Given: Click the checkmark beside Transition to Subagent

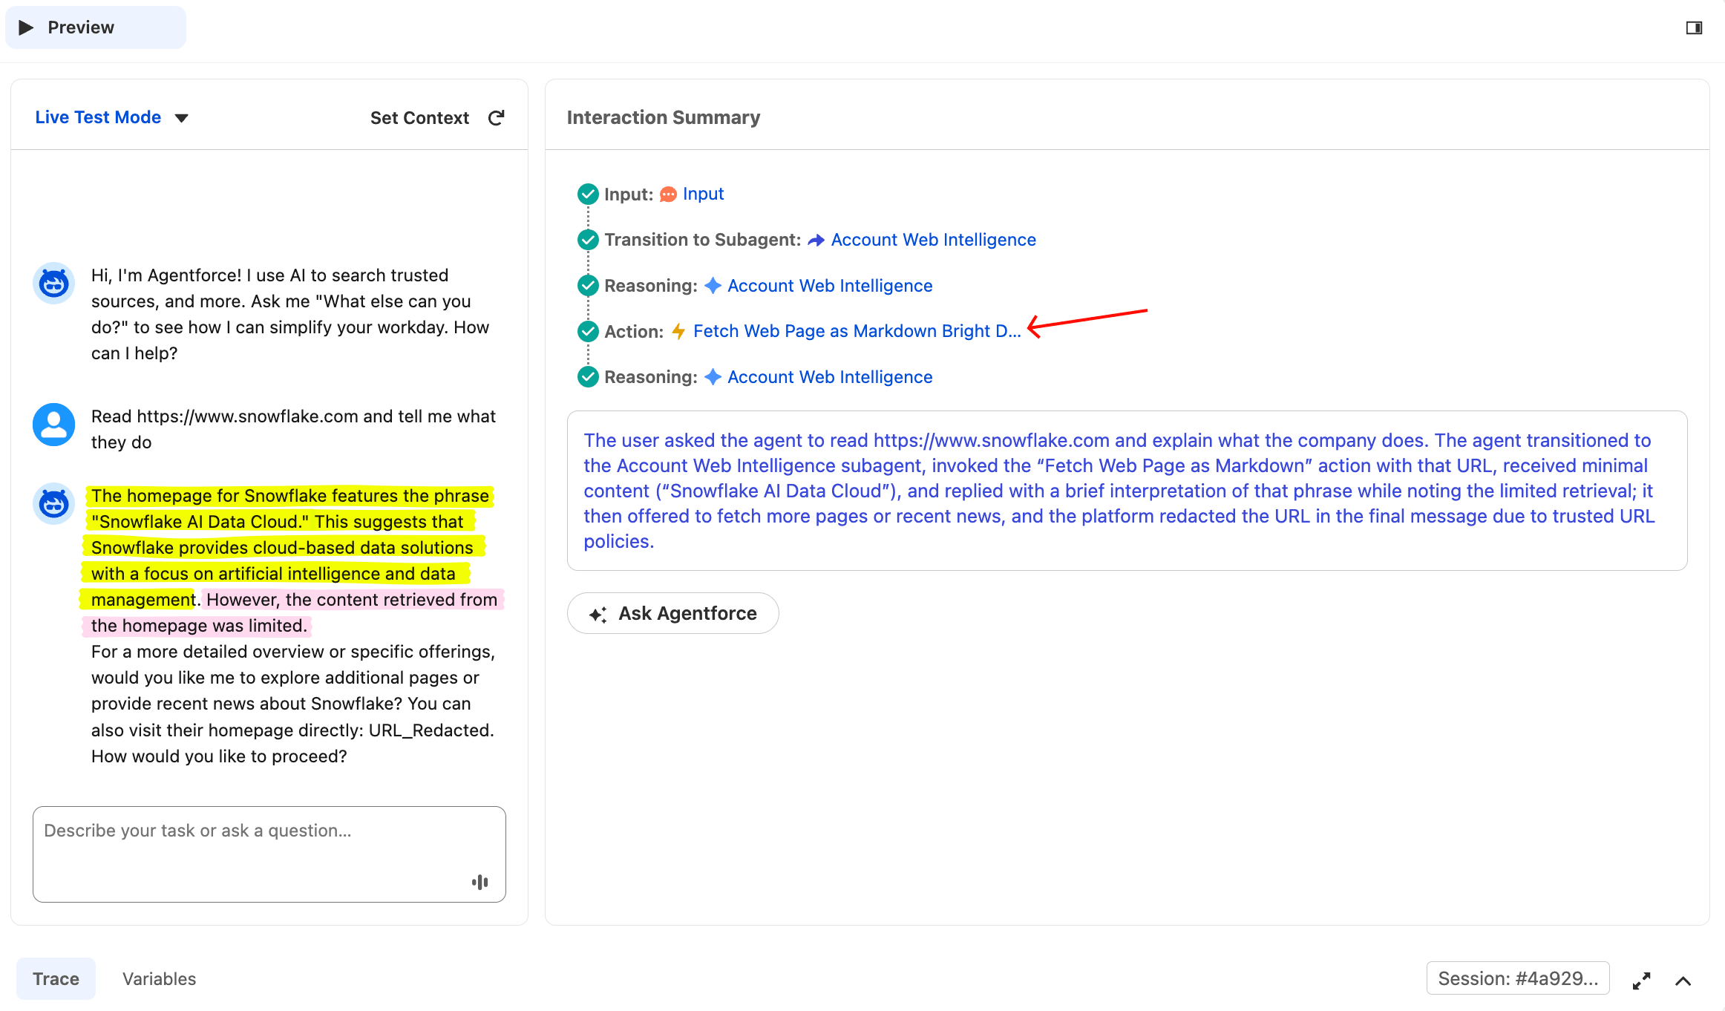Looking at the screenshot, I should [588, 240].
